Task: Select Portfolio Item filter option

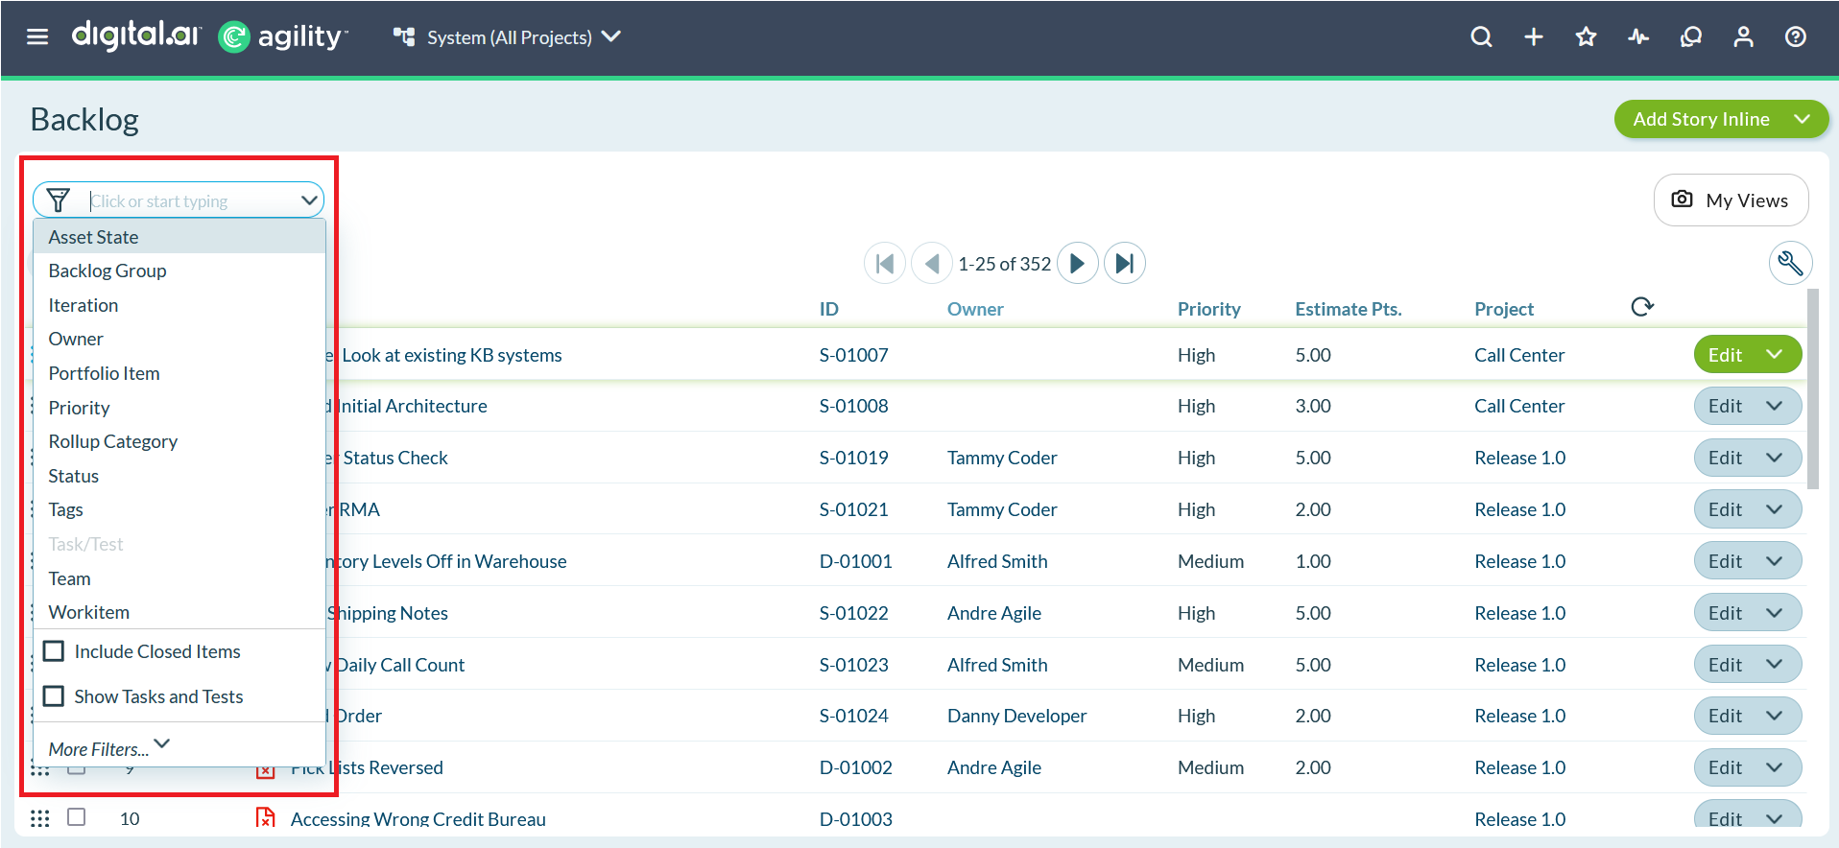Action: [x=179, y=373]
